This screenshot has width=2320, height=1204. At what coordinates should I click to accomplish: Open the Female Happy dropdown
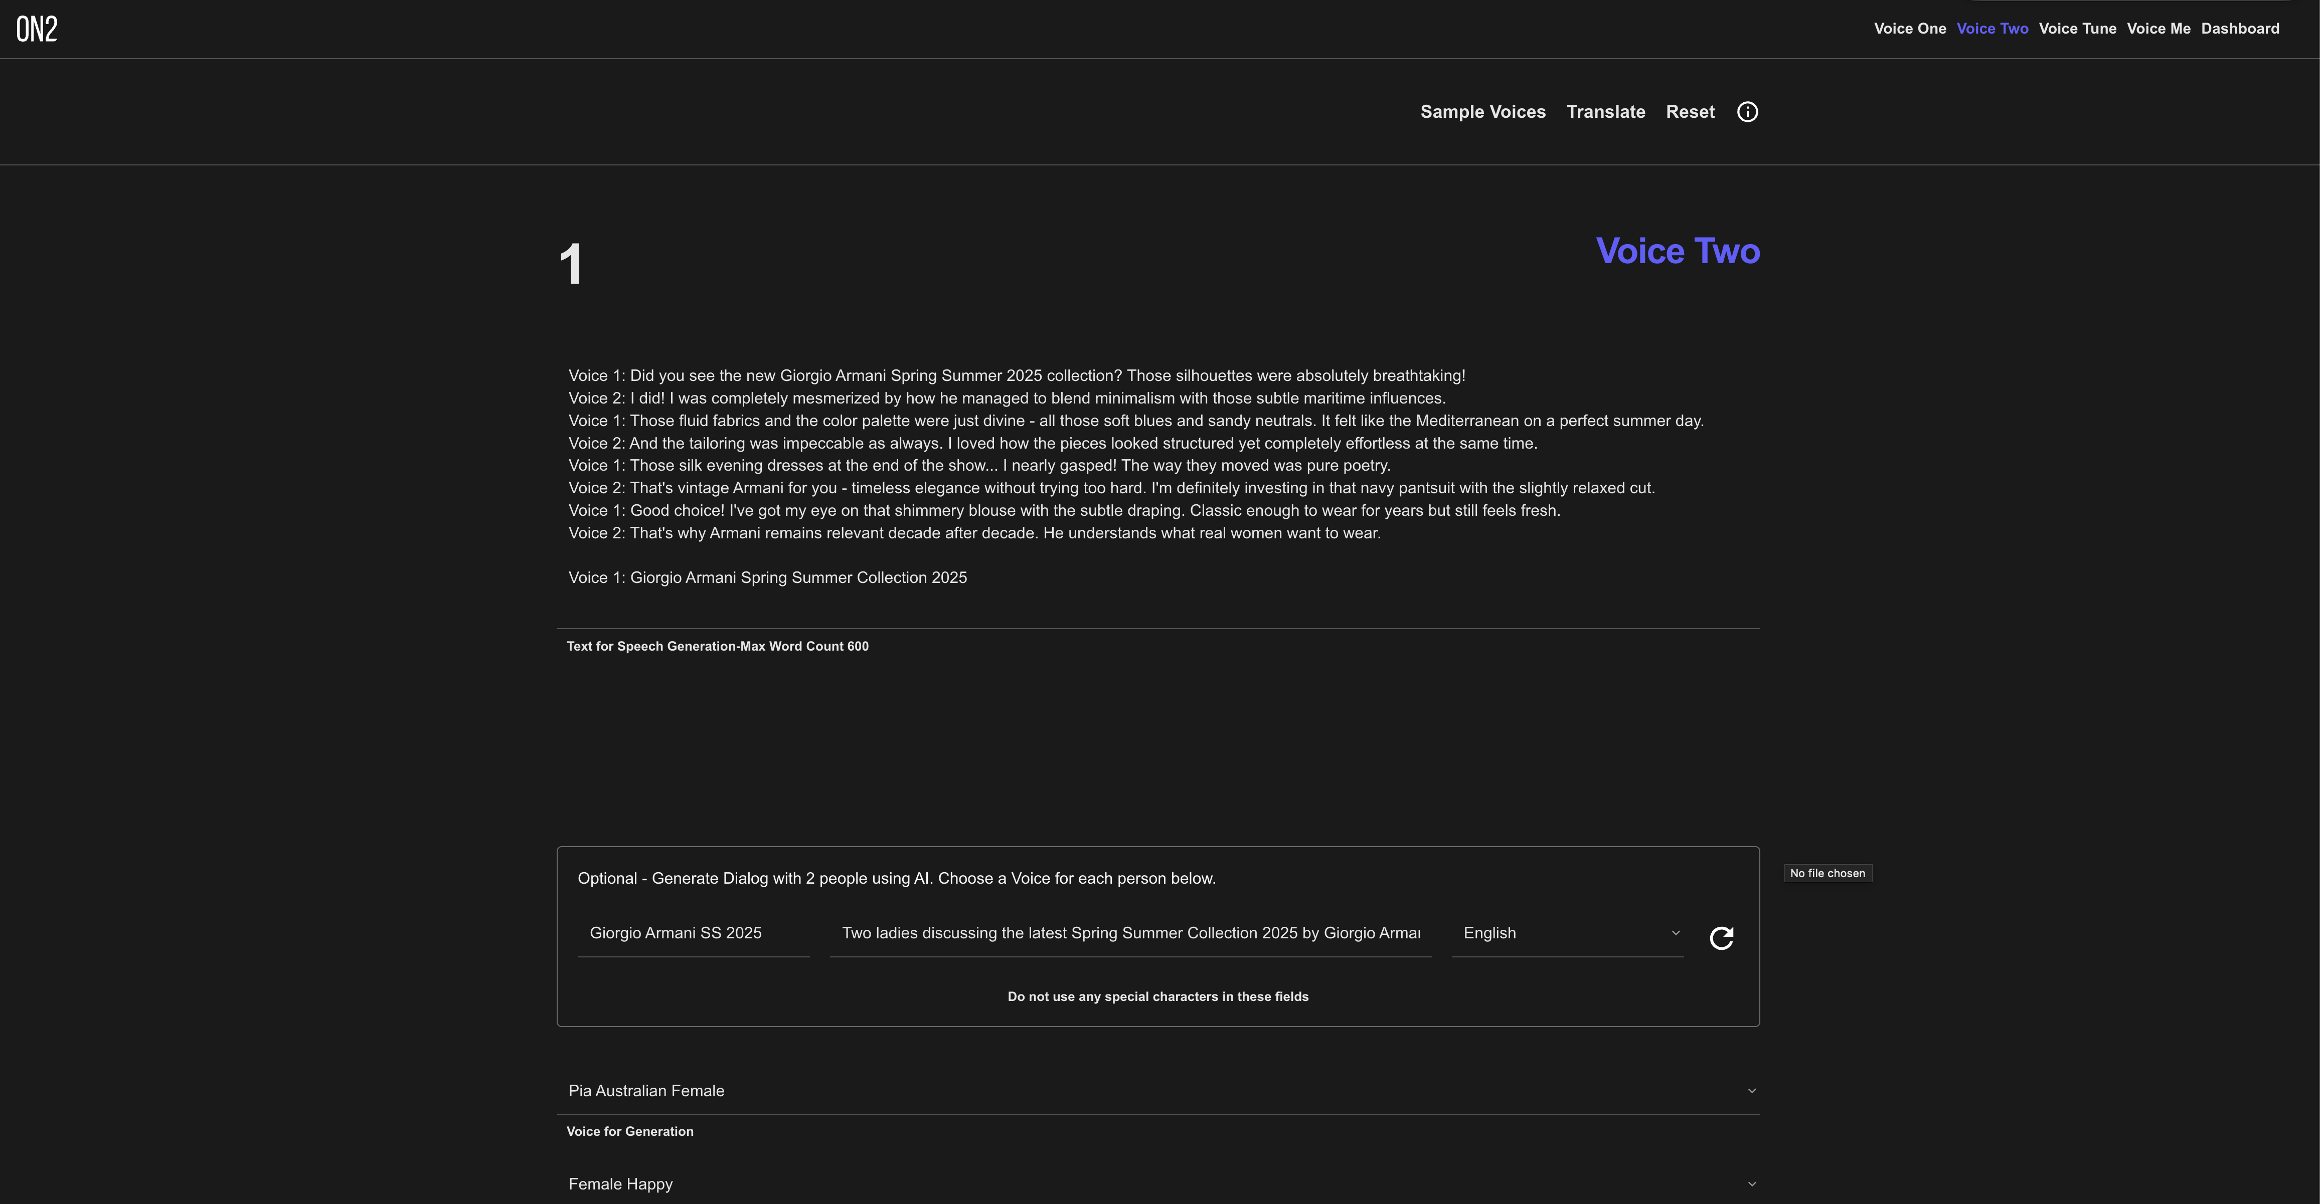point(1157,1184)
